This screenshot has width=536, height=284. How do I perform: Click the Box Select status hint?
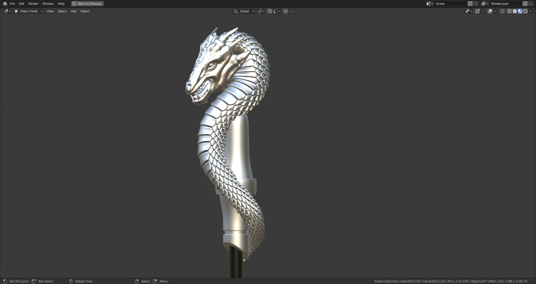tap(46, 281)
